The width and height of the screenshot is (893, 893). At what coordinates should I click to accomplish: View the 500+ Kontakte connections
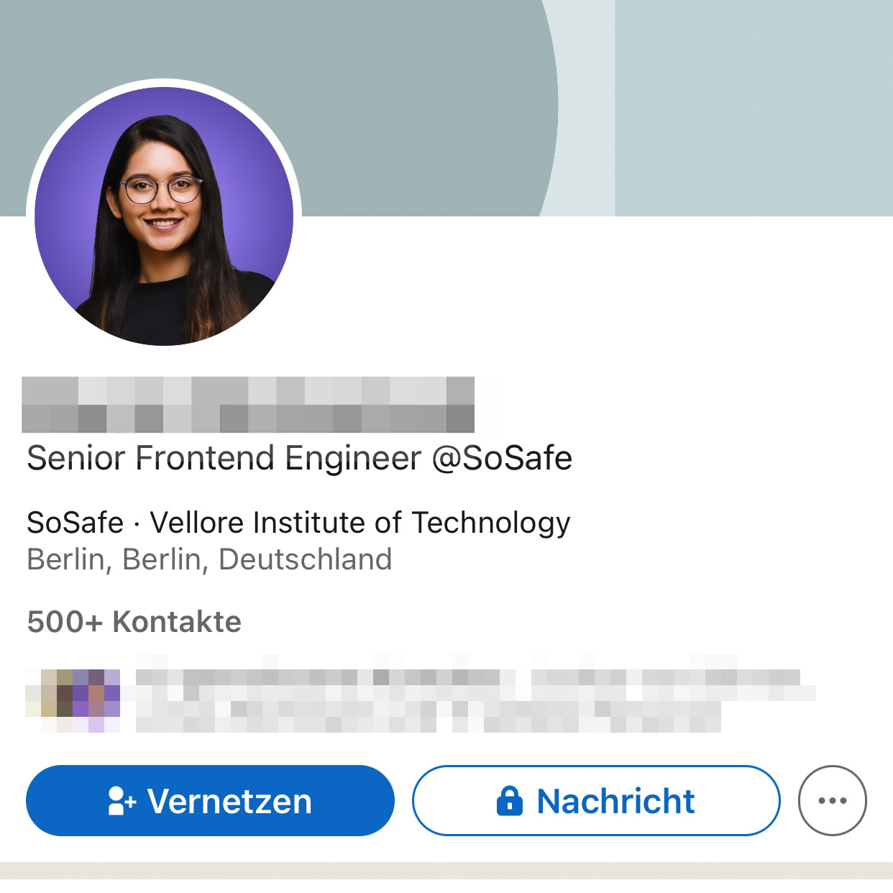(x=134, y=622)
